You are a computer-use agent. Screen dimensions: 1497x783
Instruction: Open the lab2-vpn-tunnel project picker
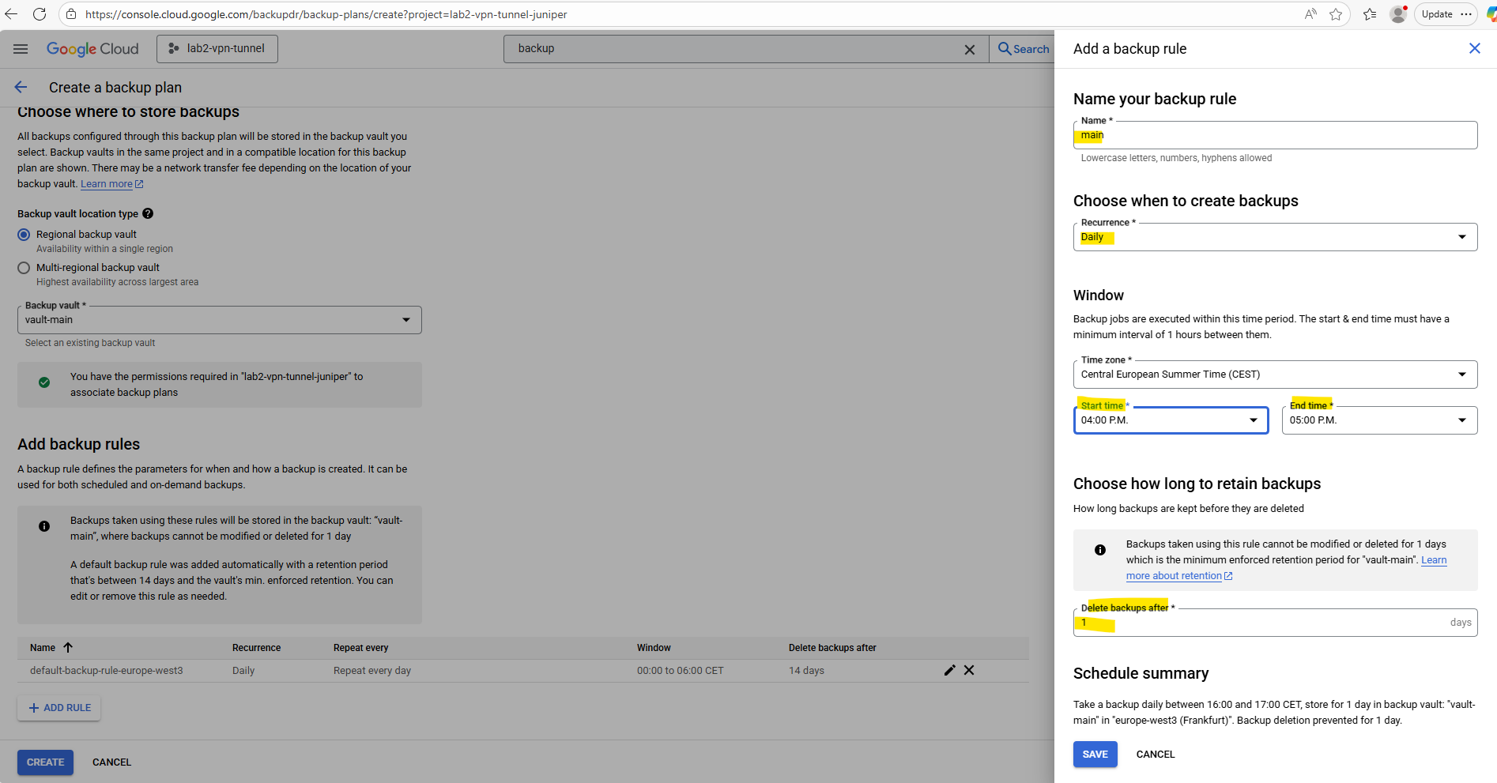click(217, 49)
